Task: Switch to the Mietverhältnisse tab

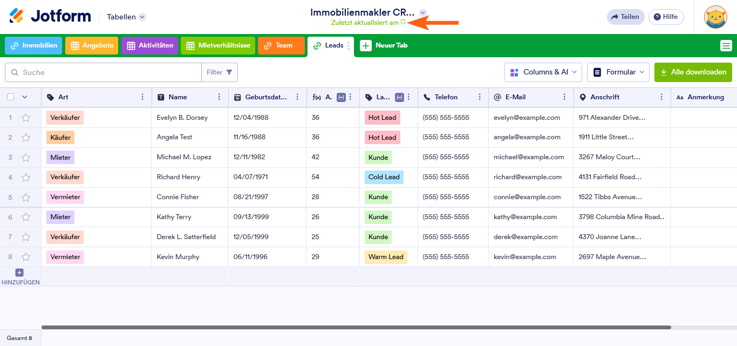Action: [218, 46]
